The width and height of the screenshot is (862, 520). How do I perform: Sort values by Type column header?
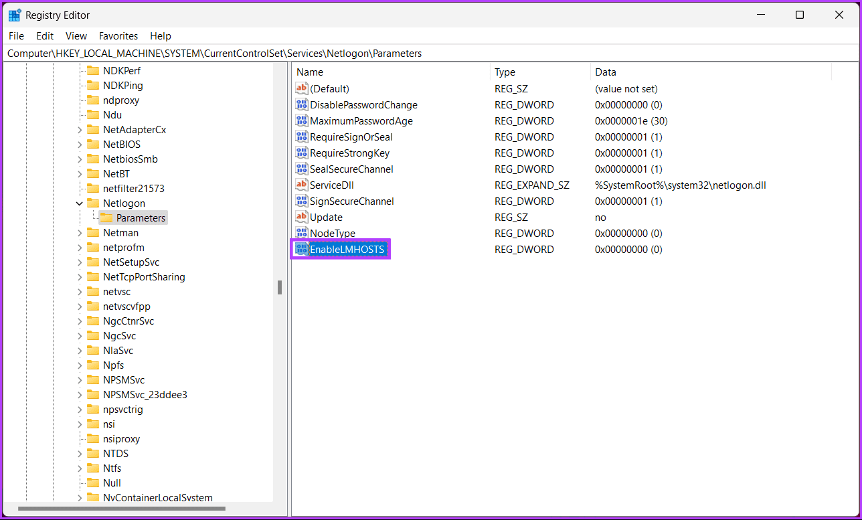point(540,72)
